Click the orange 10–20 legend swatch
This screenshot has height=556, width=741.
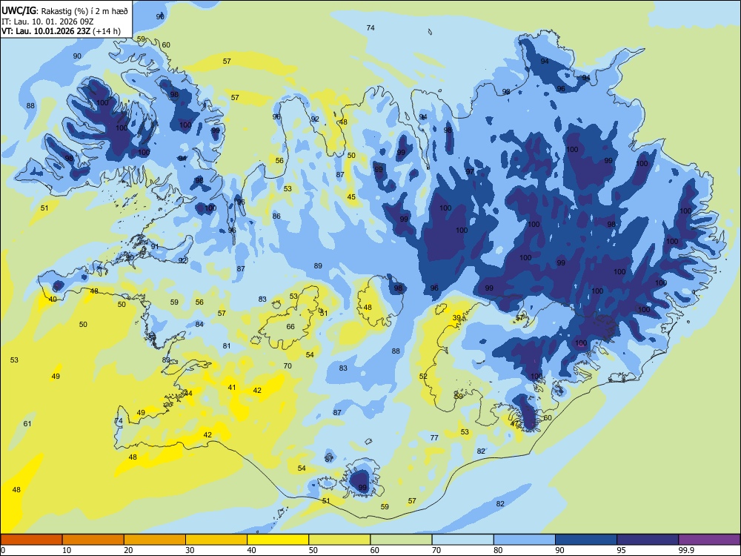[x=93, y=540]
